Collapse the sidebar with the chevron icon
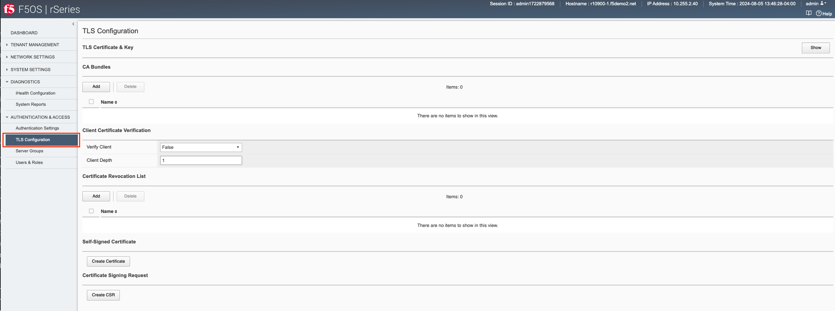 [73, 24]
